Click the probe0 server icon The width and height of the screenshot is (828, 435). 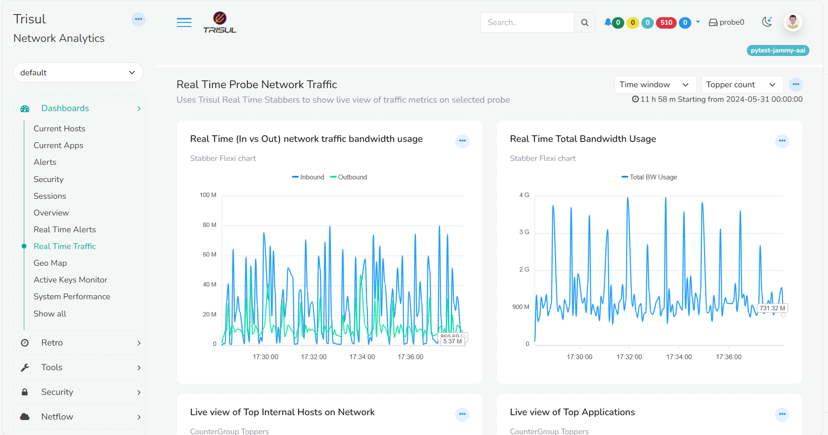pos(712,22)
